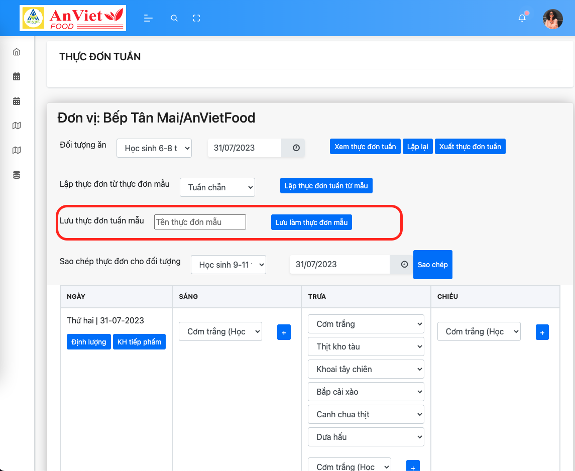
Task: Click the Sao chép button
Action: [432, 265]
